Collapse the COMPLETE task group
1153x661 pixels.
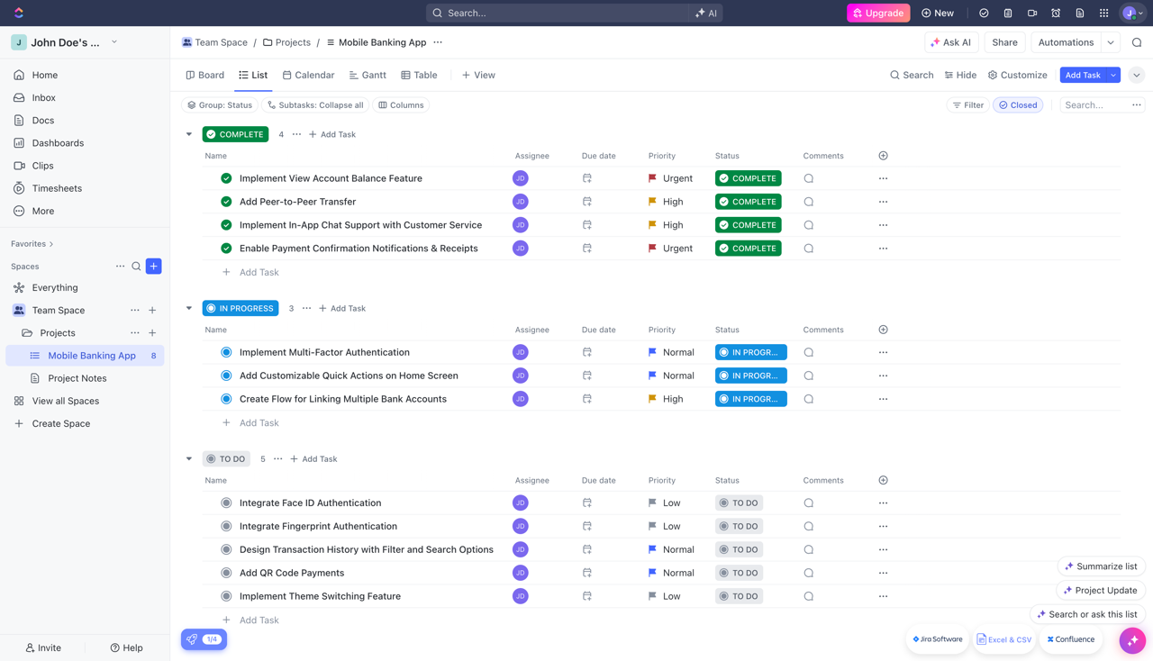point(188,133)
